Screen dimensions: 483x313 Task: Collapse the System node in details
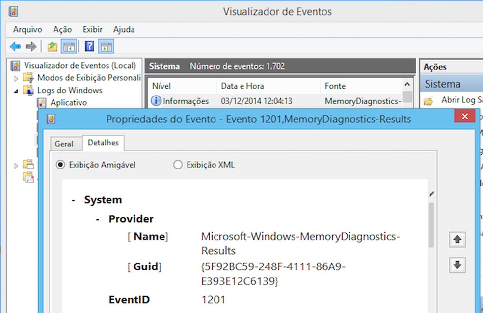[x=73, y=200]
